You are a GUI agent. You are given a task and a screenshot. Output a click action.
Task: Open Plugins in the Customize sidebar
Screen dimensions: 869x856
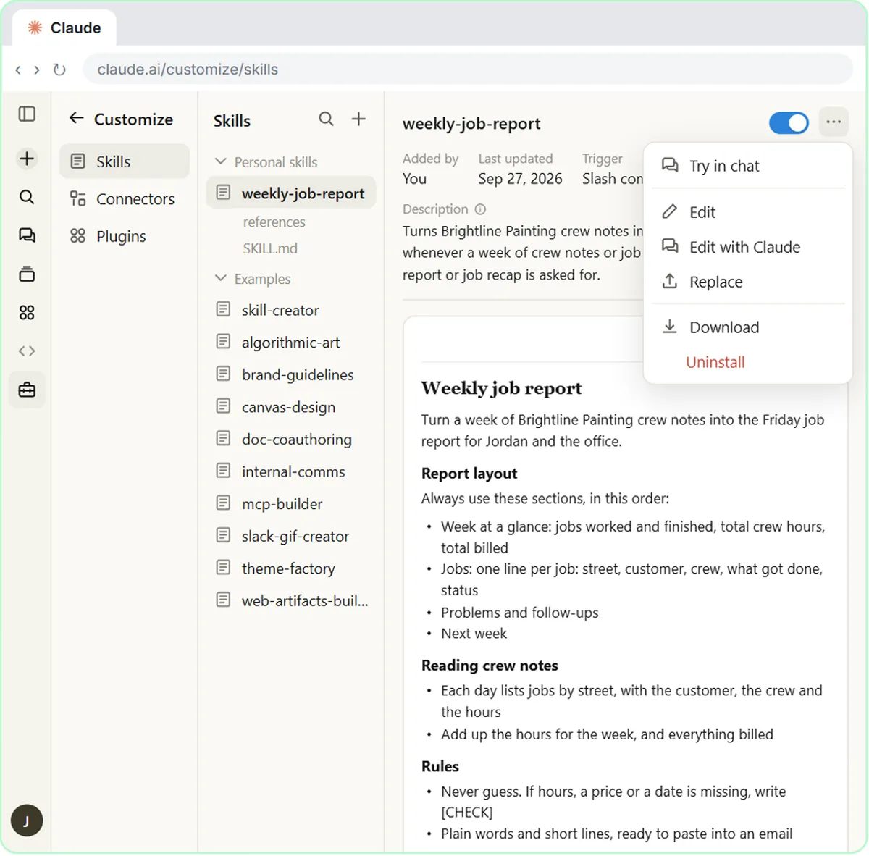pos(125,236)
